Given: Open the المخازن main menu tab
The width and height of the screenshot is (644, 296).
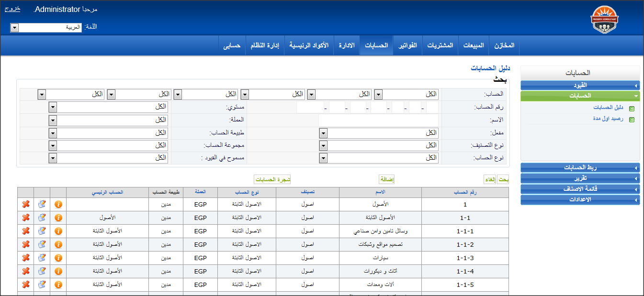Looking at the screenshot, I should (504, 45).
